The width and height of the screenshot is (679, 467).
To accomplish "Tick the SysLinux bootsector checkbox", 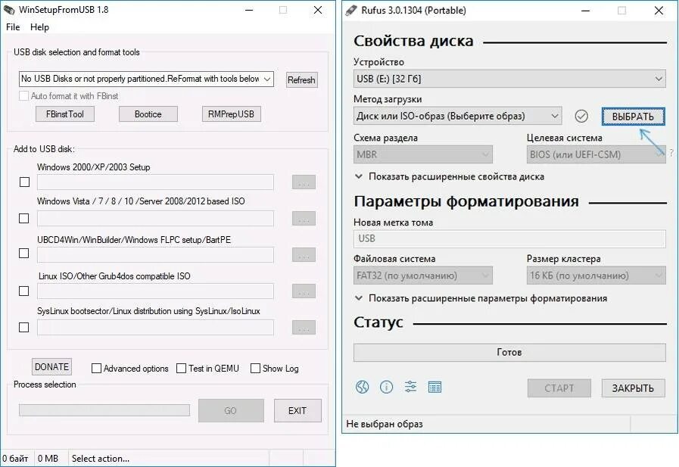I will point(24,327).
